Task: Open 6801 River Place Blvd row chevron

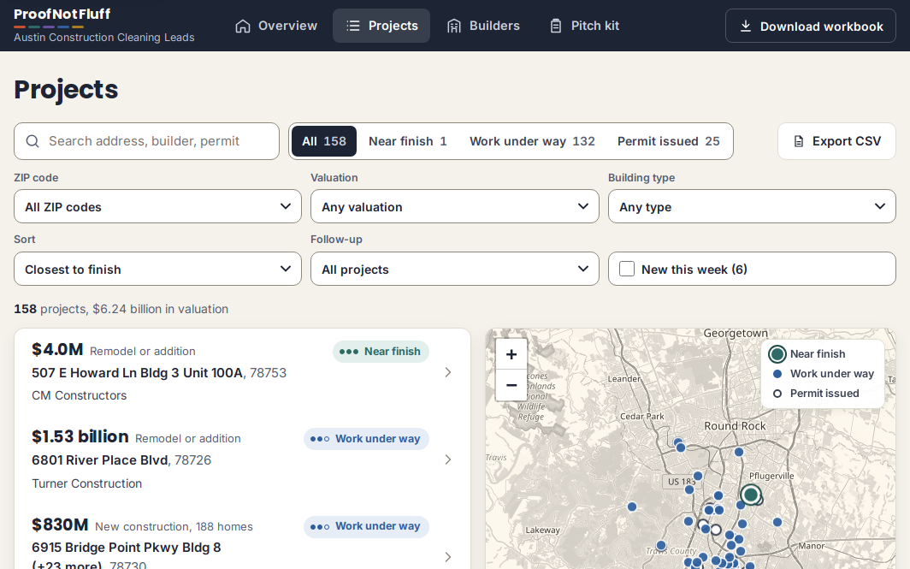Action: click(447, 459)
